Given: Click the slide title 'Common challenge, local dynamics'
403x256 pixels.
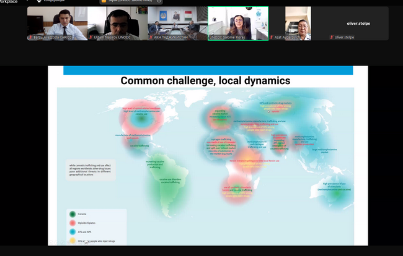Looking at the screenshot, I should pyautogui.click(x=205, y=80).
